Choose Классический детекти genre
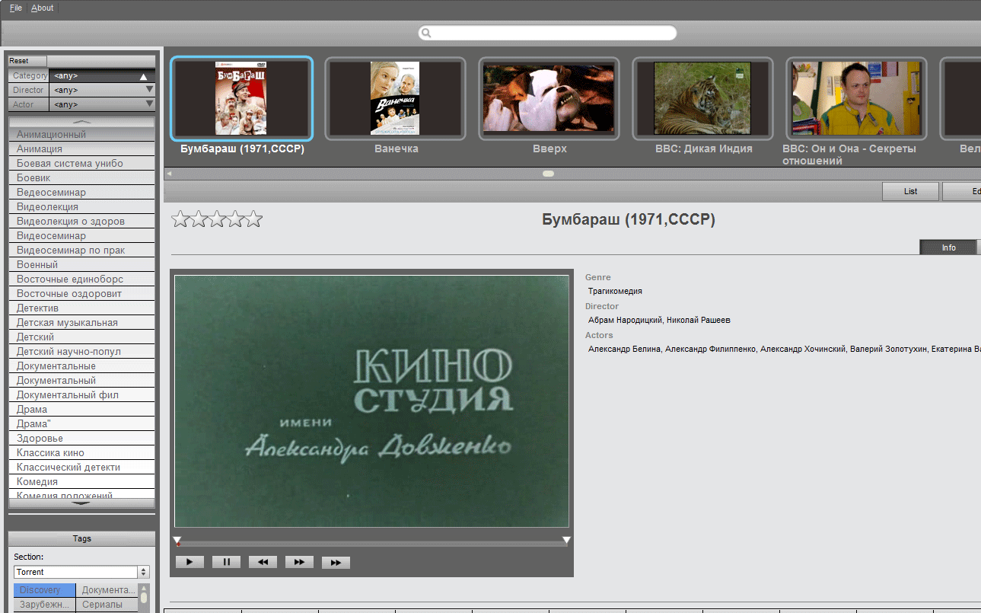Viewport: 981px width, 613px height. [x=81, y=467]
